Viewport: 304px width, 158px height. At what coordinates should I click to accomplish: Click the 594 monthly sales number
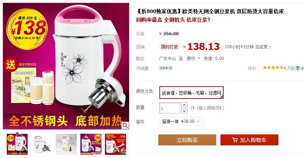[x=164, y=68]
